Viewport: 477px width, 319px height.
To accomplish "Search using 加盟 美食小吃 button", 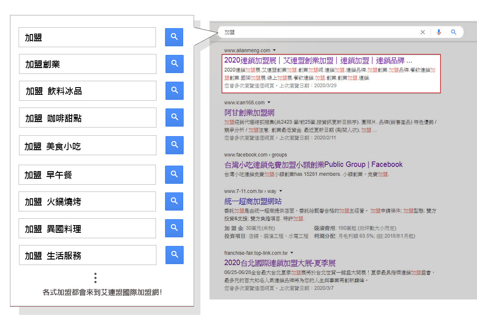I will 174,145.
